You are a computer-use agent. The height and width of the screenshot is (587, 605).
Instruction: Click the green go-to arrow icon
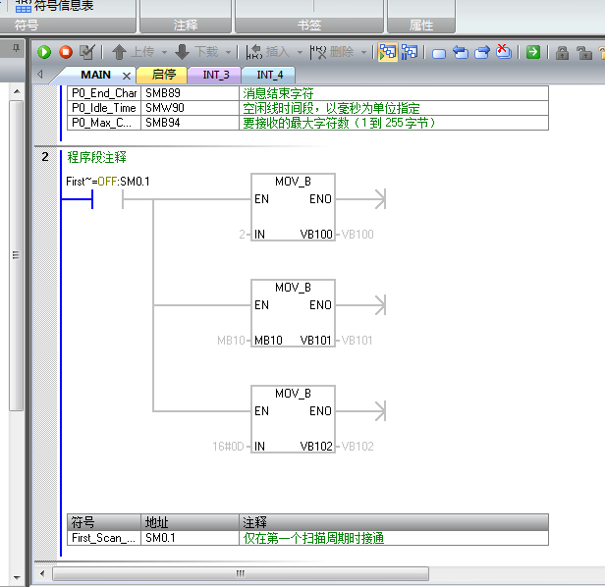[532, 52]
